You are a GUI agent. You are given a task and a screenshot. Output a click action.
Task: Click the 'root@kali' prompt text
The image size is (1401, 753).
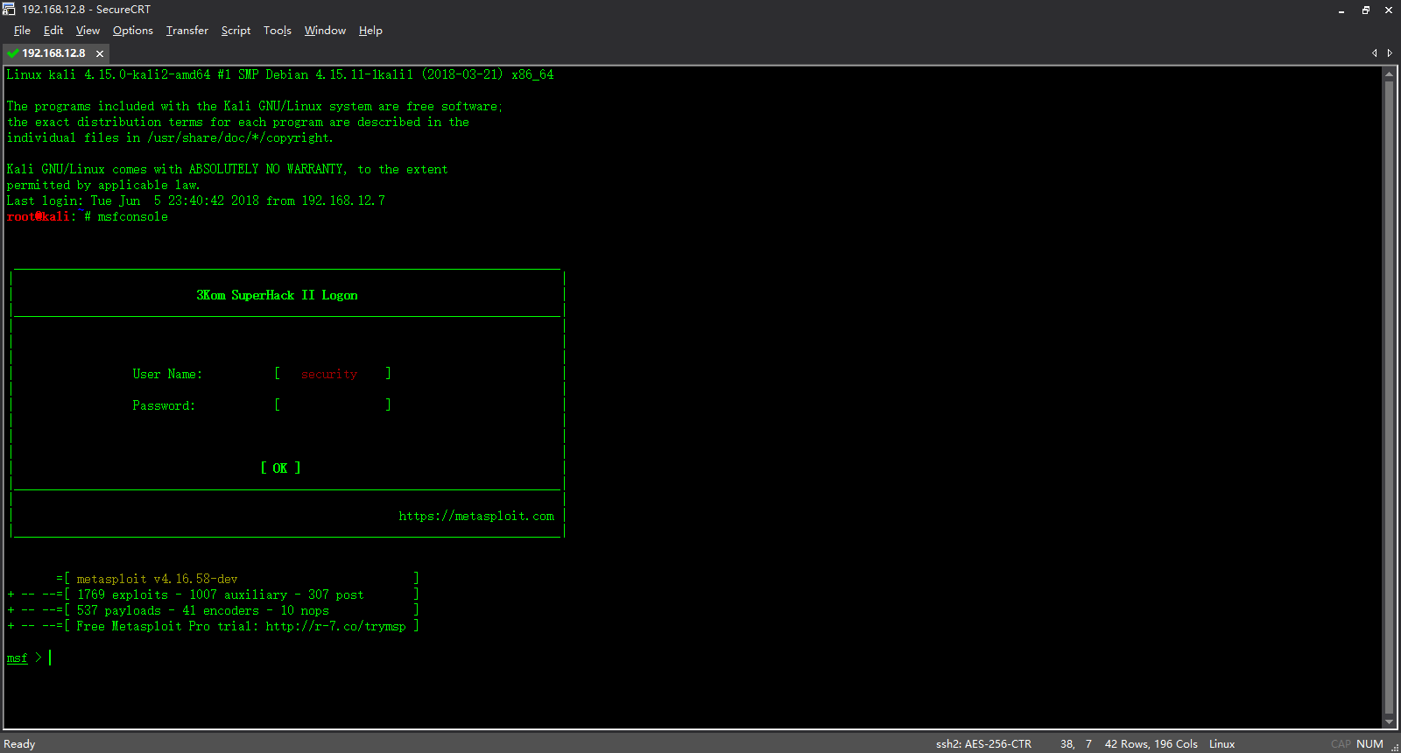(x=38, y=216)
